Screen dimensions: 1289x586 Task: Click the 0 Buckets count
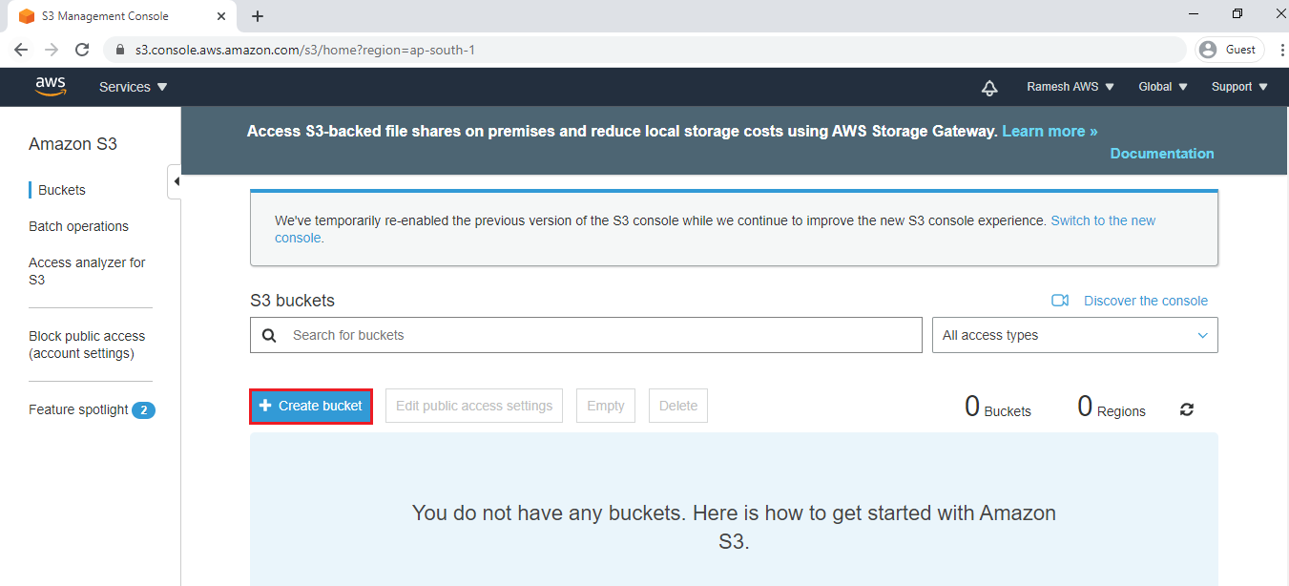tap(998, 408)
